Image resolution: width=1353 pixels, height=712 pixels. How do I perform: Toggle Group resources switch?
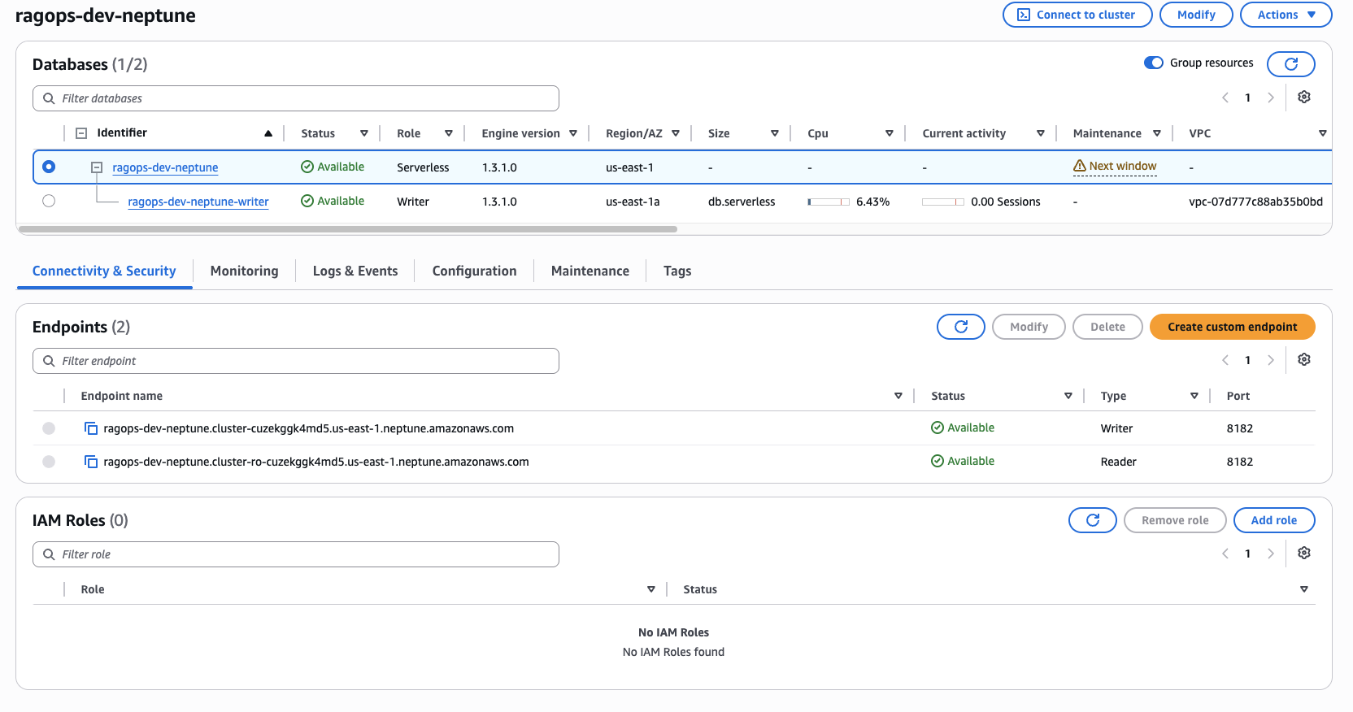coord(1154,63)
